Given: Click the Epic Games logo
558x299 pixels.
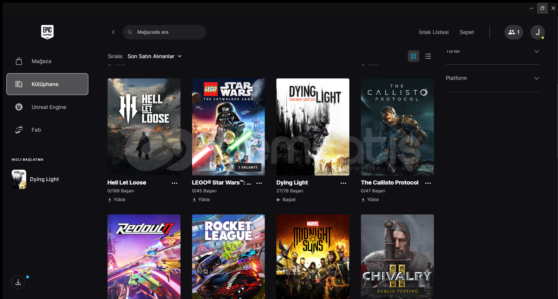Looking at the screenshot, I should (x=47, y=32).
